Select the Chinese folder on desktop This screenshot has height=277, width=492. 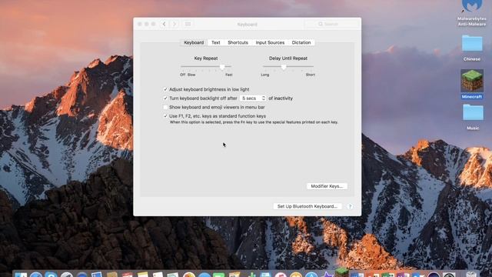(x=471, y=48)
